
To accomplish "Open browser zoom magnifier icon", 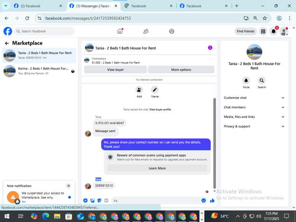I will coord(255,18).
